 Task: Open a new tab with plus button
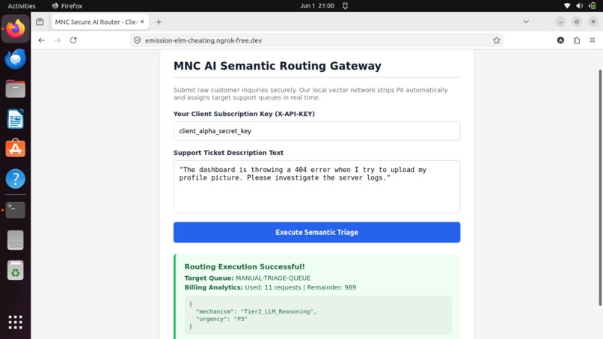159,22
